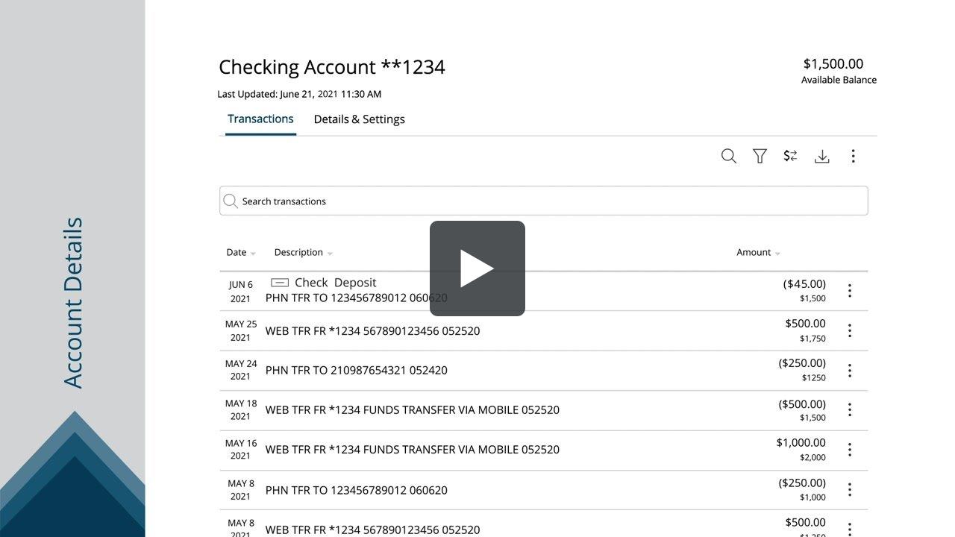Click the MAY 24 2021 date cell
The width and height of the screenshot is (955, 537).
point(240,370)
